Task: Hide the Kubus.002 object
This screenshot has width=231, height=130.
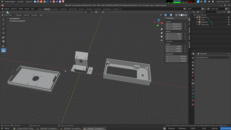Action: pos(229,22)
